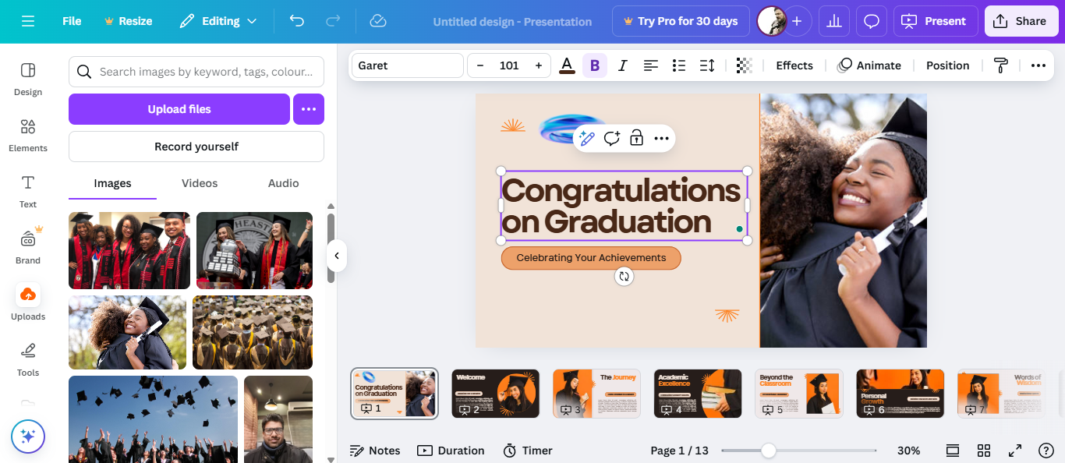Open the grid view of pages
Image resolution: width=1065 pixels, height=463 pixels.
[x=984, y=451]
